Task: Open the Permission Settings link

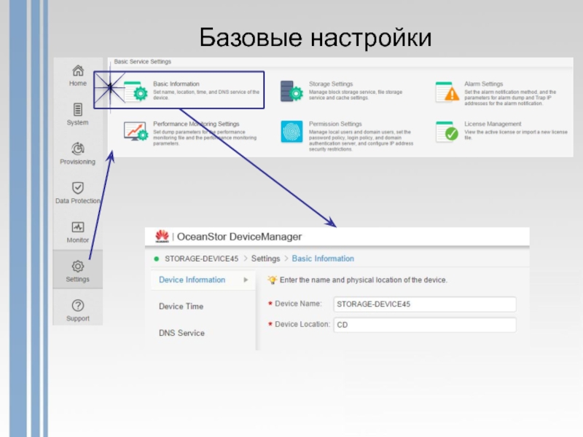Action: (x=335, y=124)
